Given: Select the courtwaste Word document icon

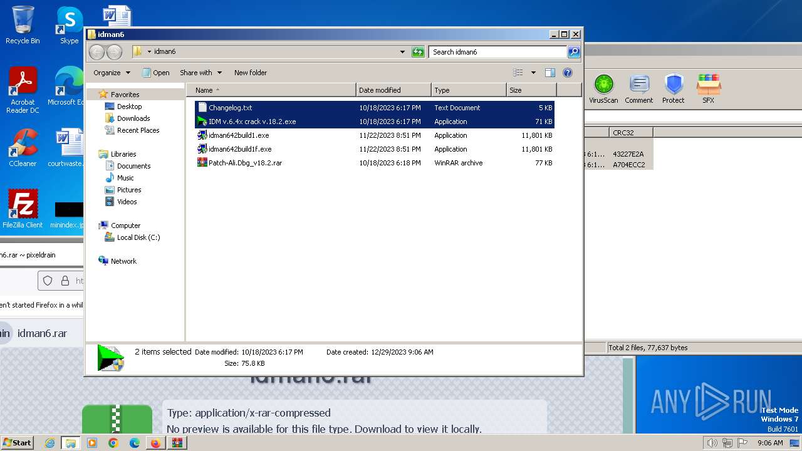Looking at the screenshot, I should click(x=66, y=148).
